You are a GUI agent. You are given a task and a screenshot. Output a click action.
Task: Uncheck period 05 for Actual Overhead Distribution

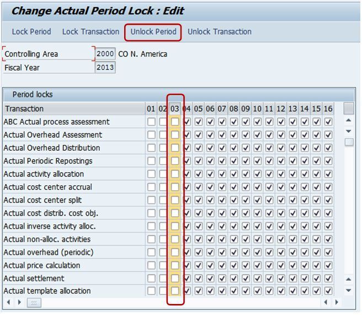pos(199,148)
